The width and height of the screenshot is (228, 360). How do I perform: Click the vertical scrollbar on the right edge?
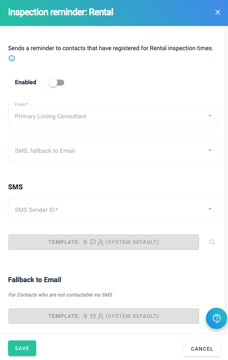[x=226, y=179]
